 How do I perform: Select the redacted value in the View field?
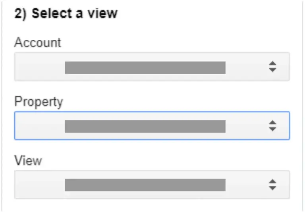[x=145, y=185]
